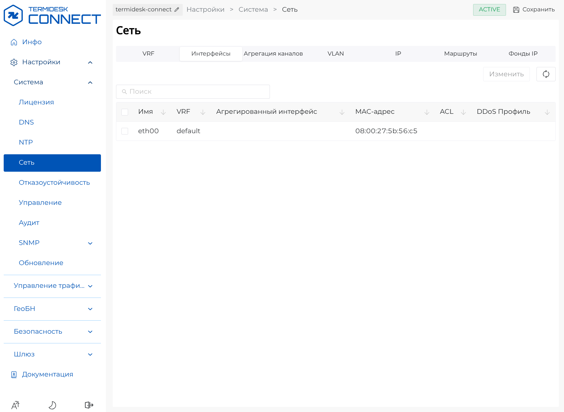This screenshot has width=564, height=412.
Task: Switch to the VLAN tab
Action: [x=335, y=54]
